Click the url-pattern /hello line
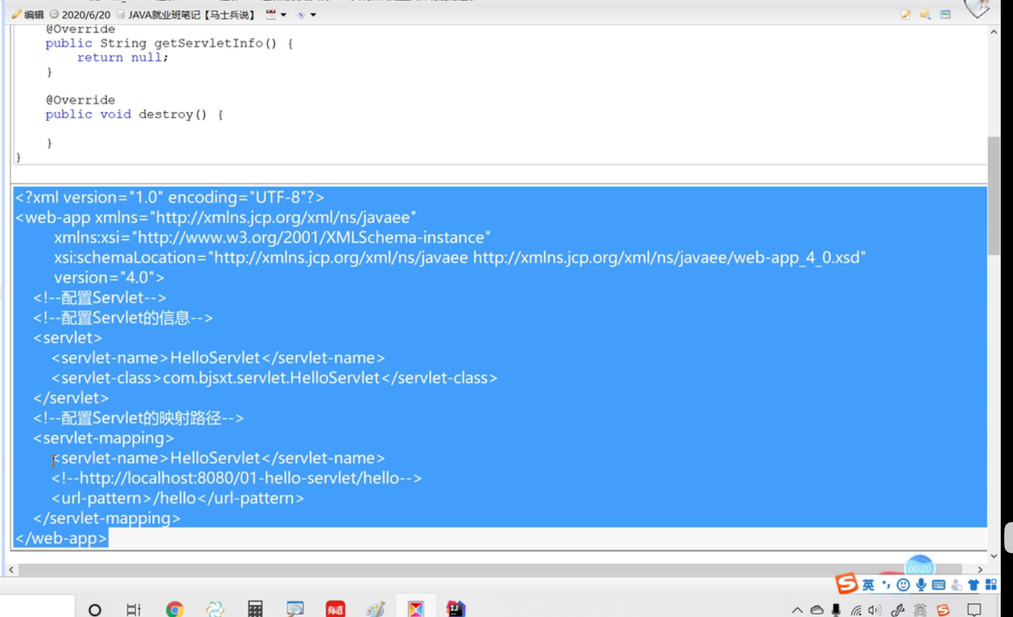Viewport: 1013px width, 617px height. pos(177,498)
